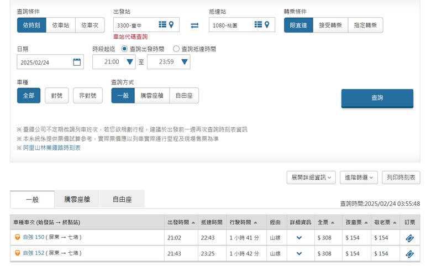Click train icon beside 自強 152
The width and height of the screenshot is (431, 266).
[17, 253]
